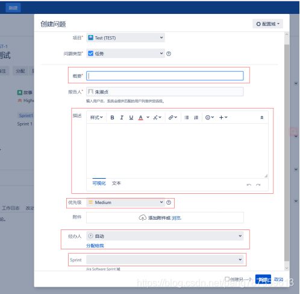Switch to the 可视化 visual tab
Screen dimensions: 300x294
coord(99,184)
